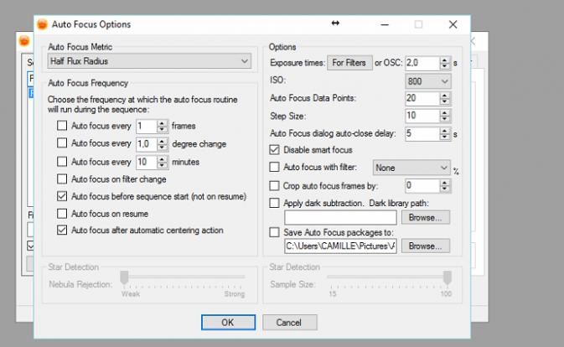Click the Auto Focus packages path field

[340, 246]
